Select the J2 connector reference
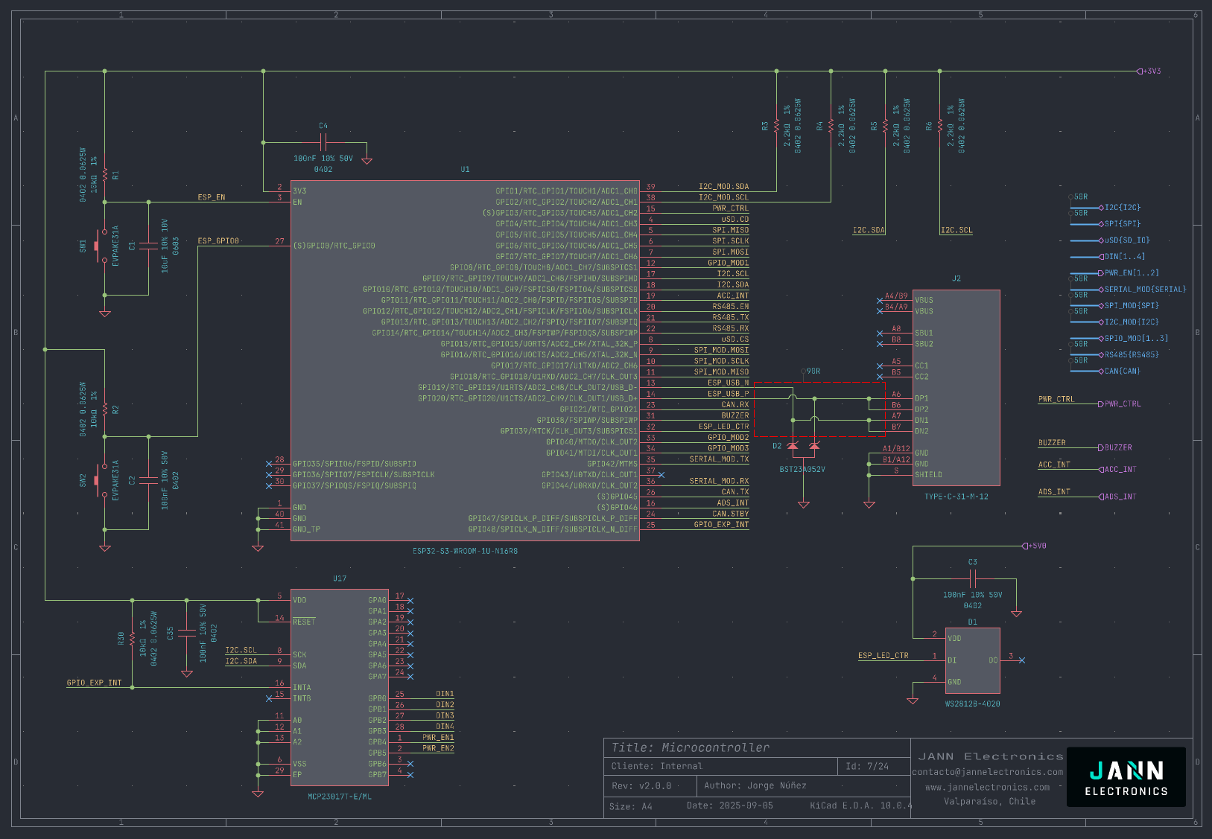The height and width of the screenshot is (839, 1212). (956, 278)
